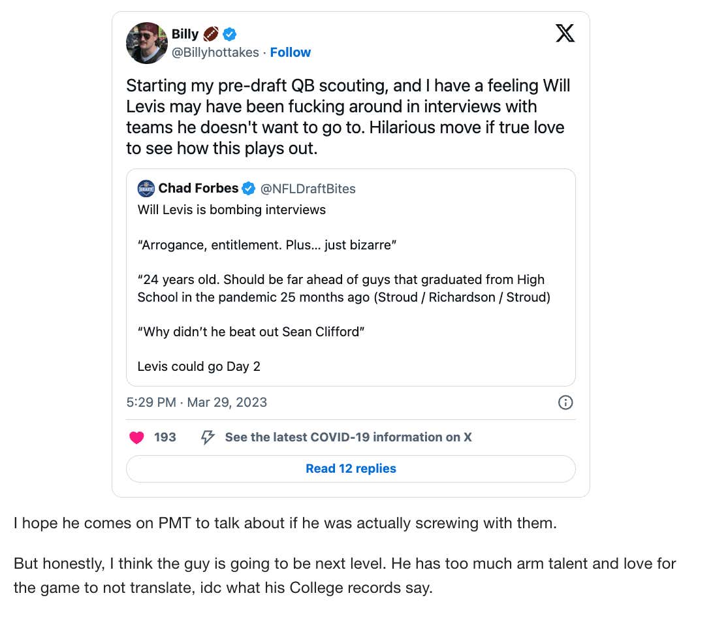This screenshot has height=619, width=713.
Task: Like the tweet with the heart icon
Action: coord(136,437)
